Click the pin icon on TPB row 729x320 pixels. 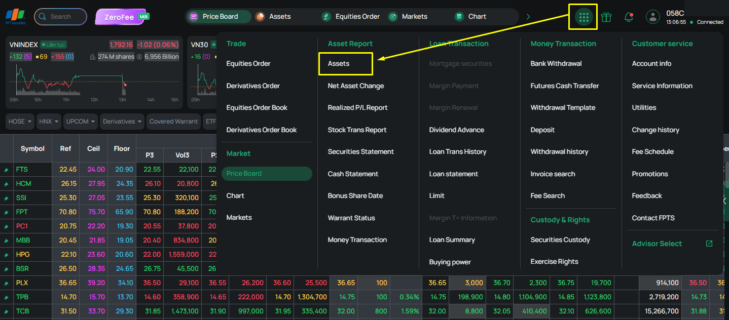pos(7,297)
